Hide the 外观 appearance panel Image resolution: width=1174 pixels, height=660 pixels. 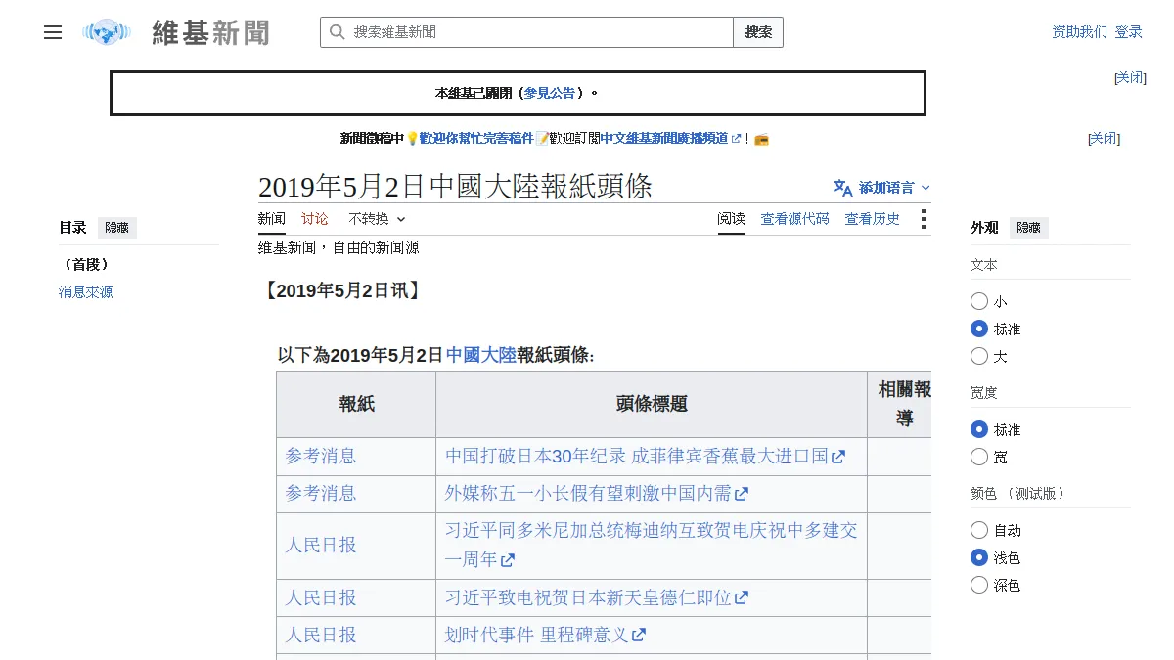tap(1029, 228)
